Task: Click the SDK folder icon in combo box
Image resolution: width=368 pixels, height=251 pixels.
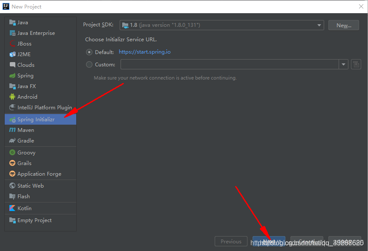Action: 125,25
